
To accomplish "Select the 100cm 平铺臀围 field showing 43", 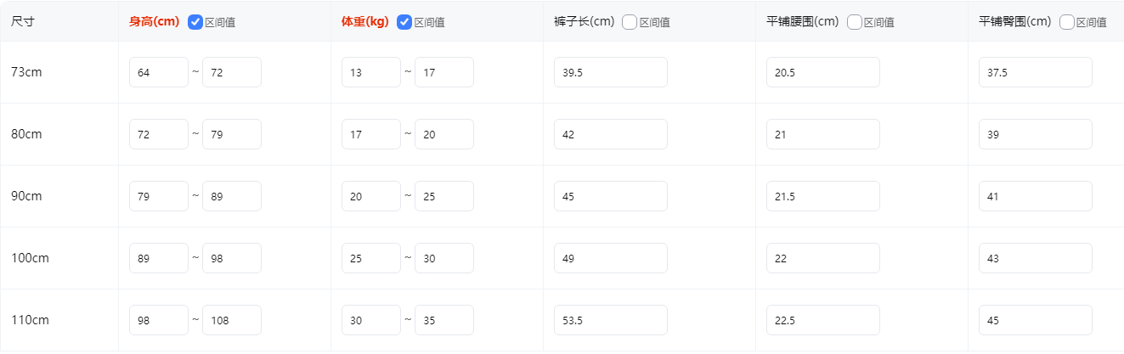I will tap(1035, 258).
